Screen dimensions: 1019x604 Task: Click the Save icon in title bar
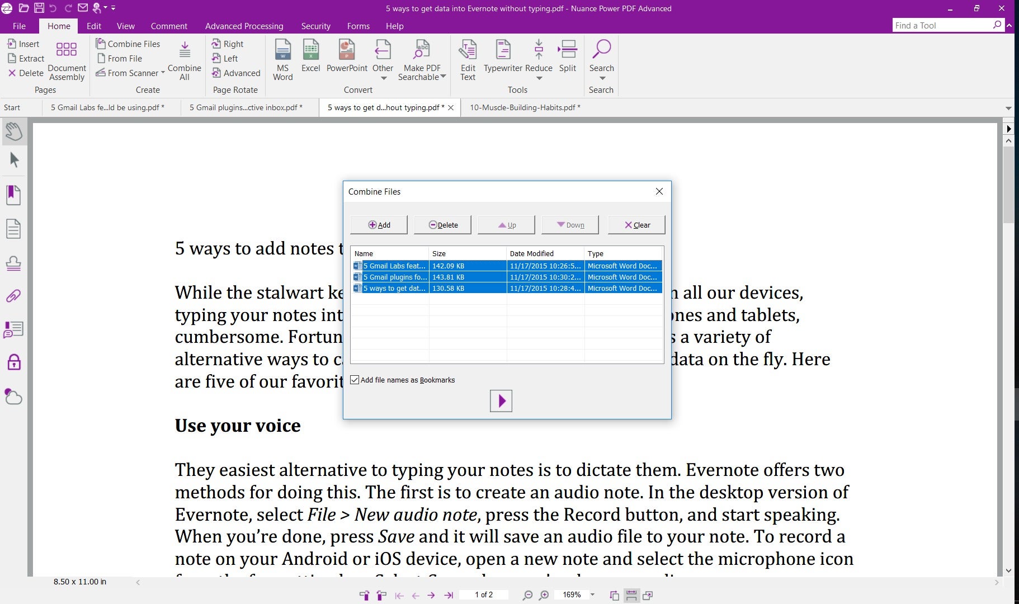(39, 8)
